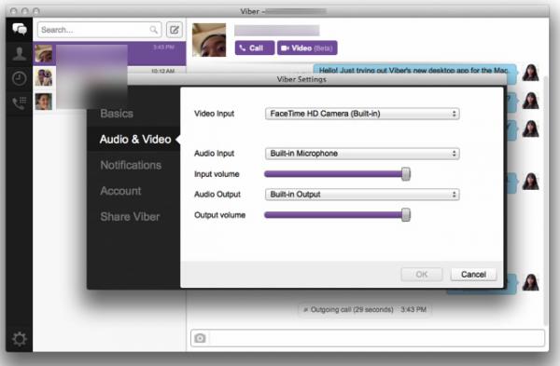Select the conversation from 10:12 AM

pos(109,71)
